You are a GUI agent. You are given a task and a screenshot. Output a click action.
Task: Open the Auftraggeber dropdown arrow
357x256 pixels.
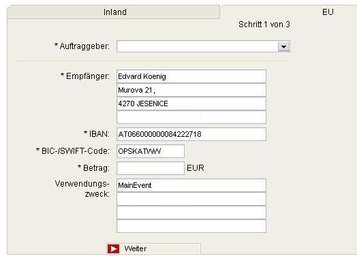click(x=283, y=47)
